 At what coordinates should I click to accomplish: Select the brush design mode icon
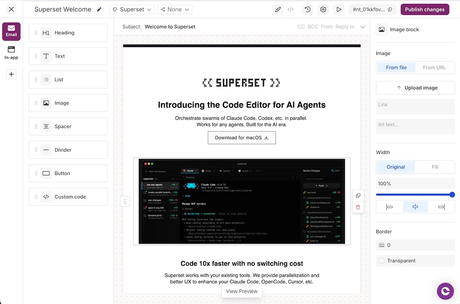278,9
